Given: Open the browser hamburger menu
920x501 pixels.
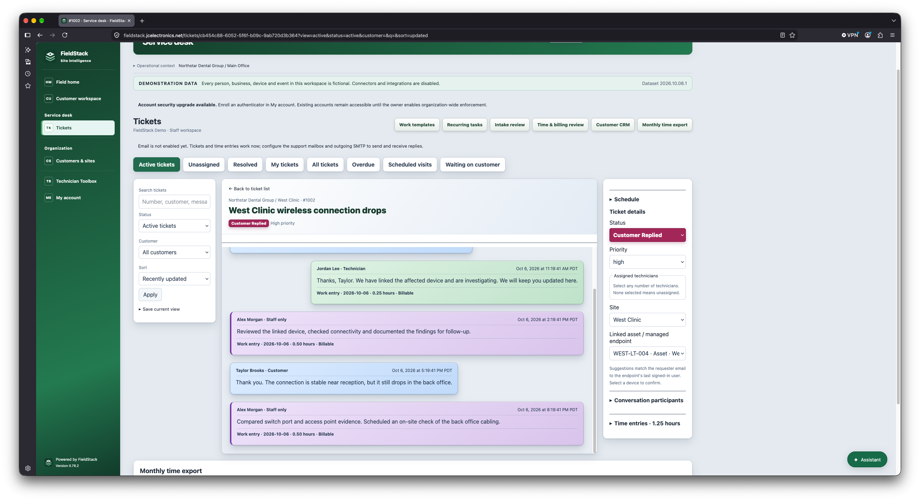Looking at the screenshot, I should 892,35.
